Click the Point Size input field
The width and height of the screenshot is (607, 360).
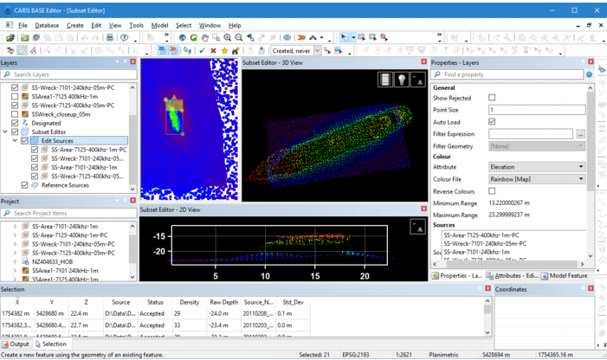pyautogui.click(x=536, y=110)
